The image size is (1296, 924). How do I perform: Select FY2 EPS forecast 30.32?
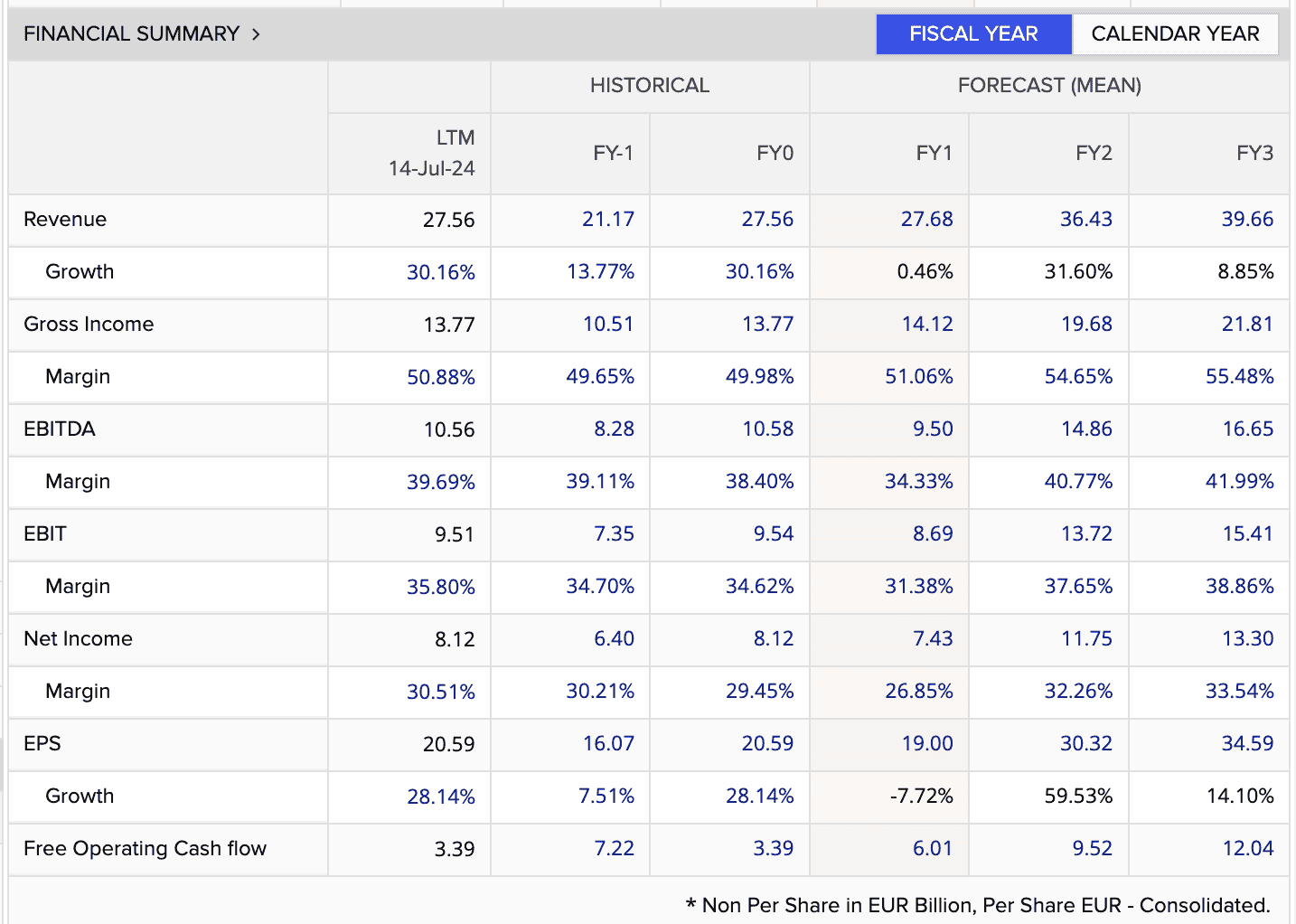click(x=1086, y=744)
